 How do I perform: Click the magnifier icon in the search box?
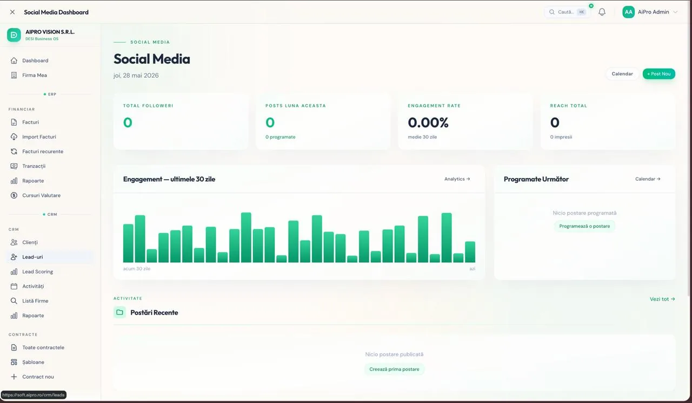(x=552, y=12)
